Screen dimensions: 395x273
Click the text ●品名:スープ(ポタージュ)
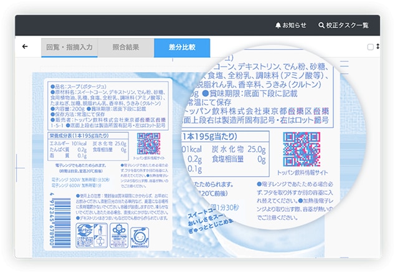79,87
